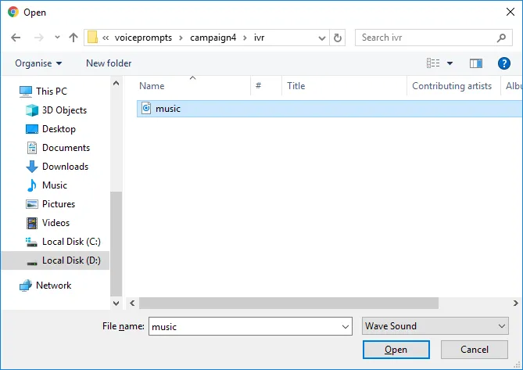Viewport: 523px width, 370px height.
Task: Open Wave Sound file type dropdown
Action: [x=435, y=326]
